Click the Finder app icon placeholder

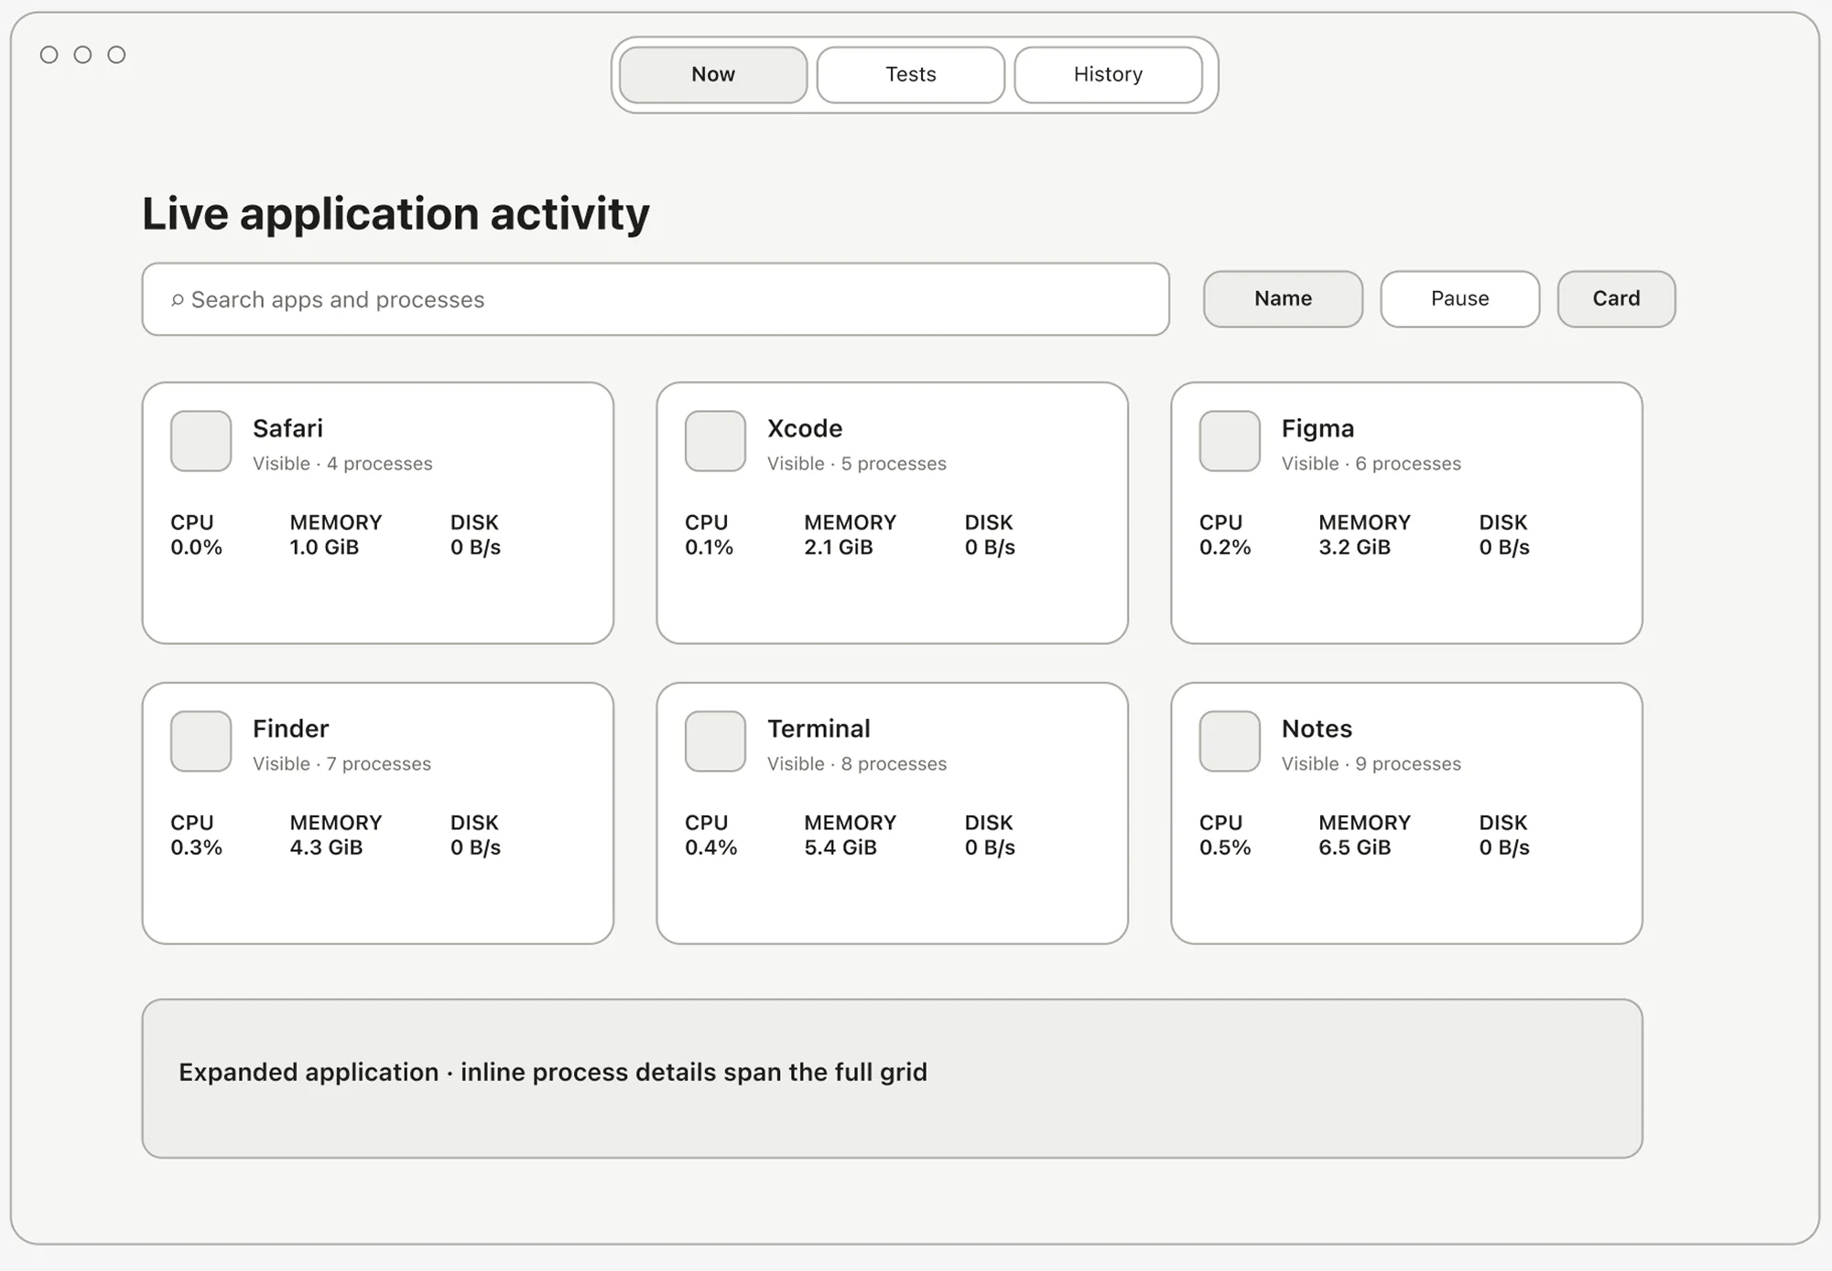tap(201, 741)
